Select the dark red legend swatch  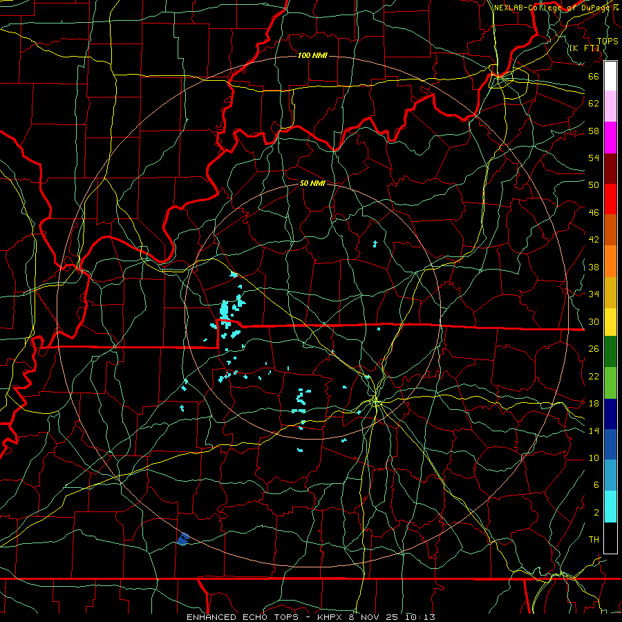click(610, 169)
